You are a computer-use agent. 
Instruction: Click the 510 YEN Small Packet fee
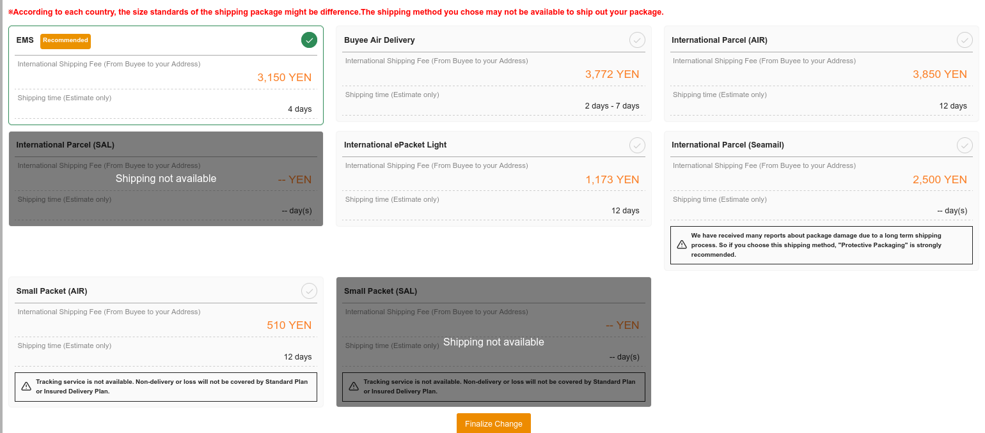(x=289, y=325)
